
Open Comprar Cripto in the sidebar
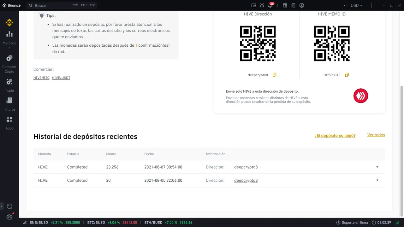[9, 64]
